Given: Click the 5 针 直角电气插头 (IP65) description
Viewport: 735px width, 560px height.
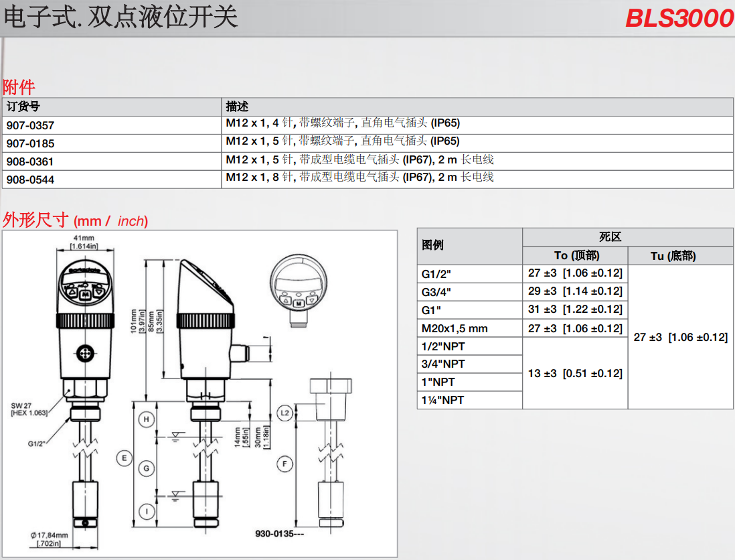Looking at the screenshot, I should pos(343,141).
